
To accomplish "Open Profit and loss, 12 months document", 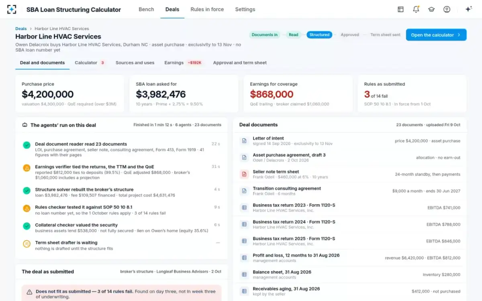I will pyautogui.click(x=350, y=258).
